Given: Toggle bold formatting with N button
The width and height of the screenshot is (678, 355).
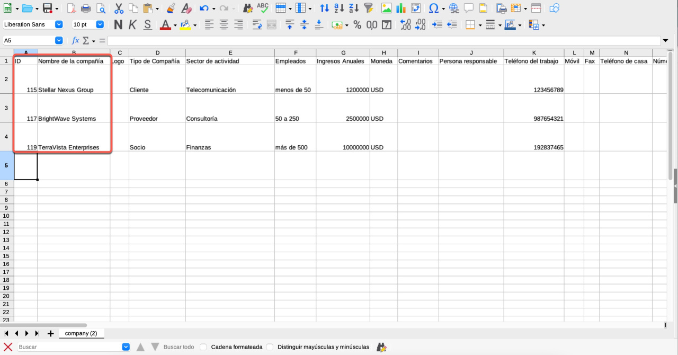Looking at the screenshot, I should pos(118,24).
